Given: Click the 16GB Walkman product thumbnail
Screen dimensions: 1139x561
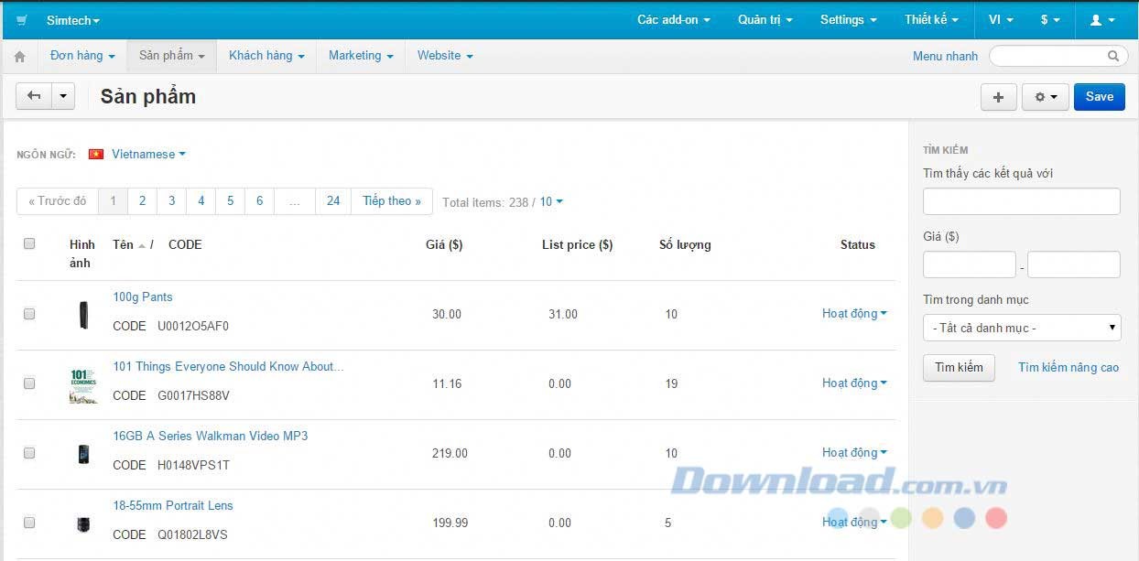Looking at the screenshot, I should [83, 454].
